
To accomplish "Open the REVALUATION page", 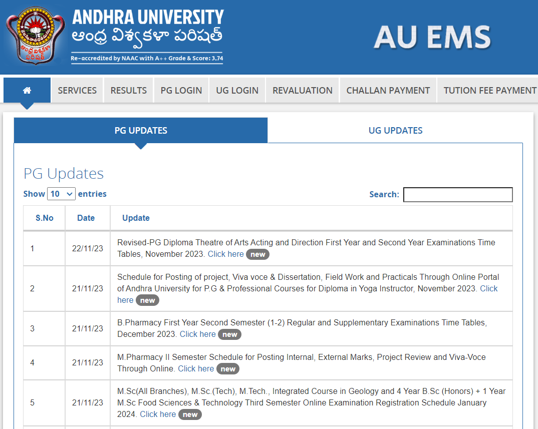I will click(x=302, y=90).
